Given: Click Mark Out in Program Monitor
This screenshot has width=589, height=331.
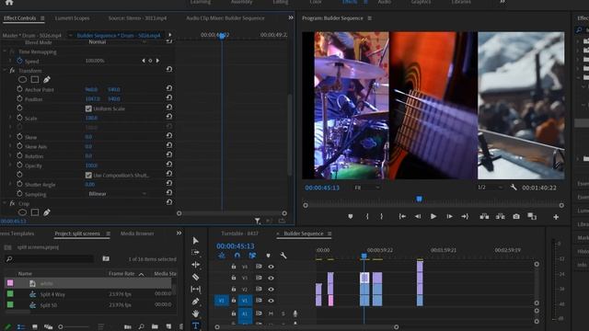Looking at the screenshot, I should click(381, 217).
